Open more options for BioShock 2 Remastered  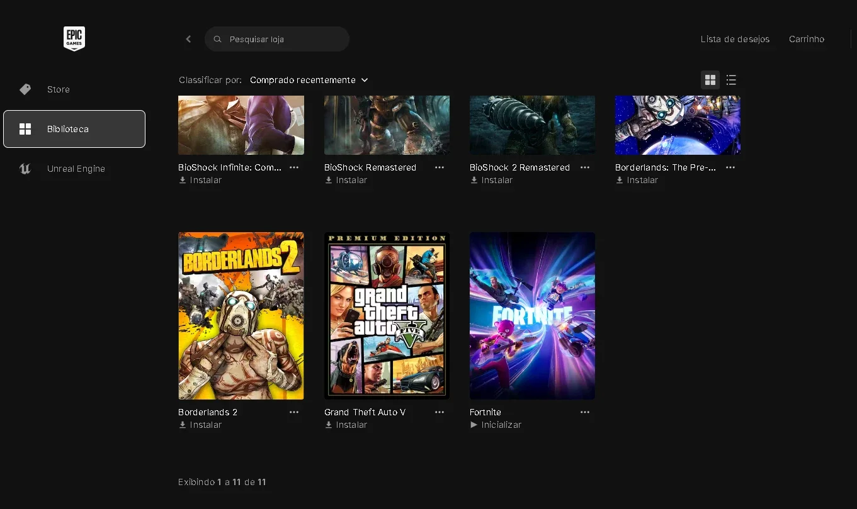[x=585, y=167]
